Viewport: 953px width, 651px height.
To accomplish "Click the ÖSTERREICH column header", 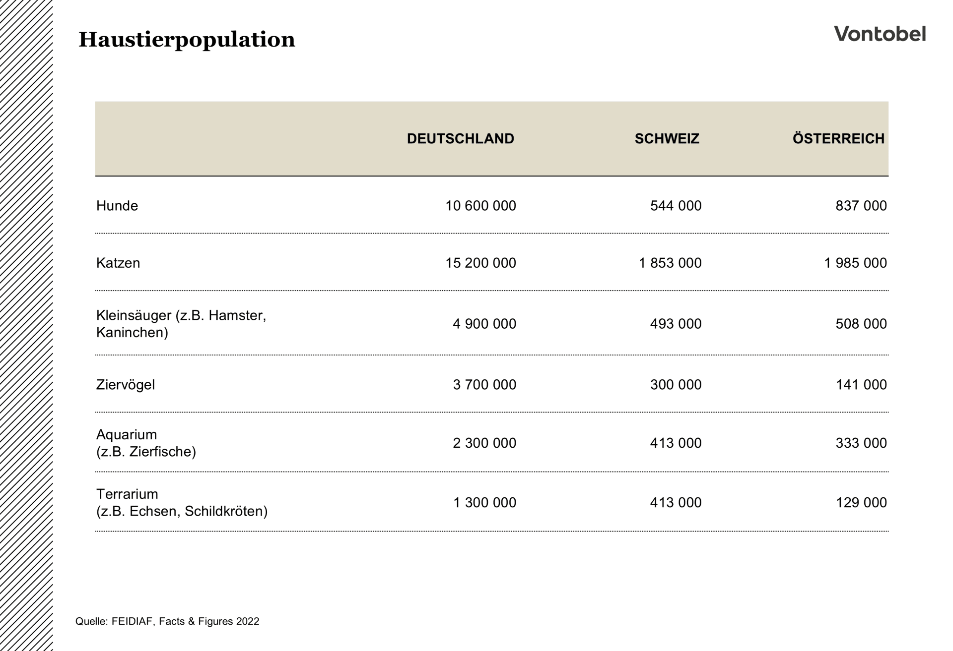I will click(x=838, y=138).
